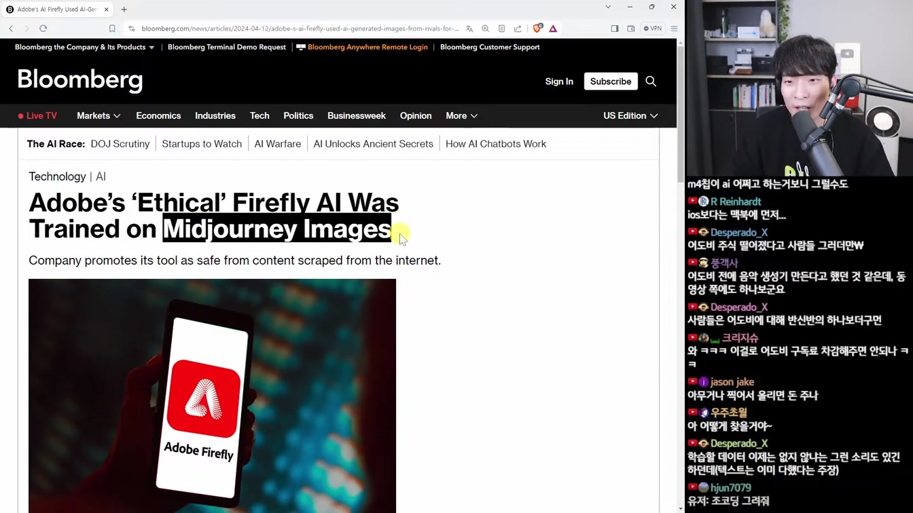The height and width of the screenshot is (513, 913).
Task: Click chat username jason jake
Action: 732,382
